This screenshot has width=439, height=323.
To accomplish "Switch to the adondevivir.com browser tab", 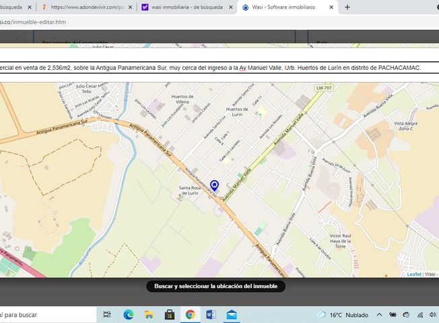I will click(87, 7).
